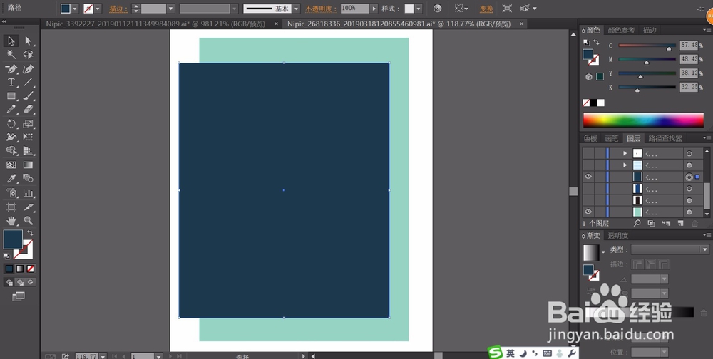Show the hidden light blue striped layer
This screenshot has height=359, width=713.
(x=588, y=165)
